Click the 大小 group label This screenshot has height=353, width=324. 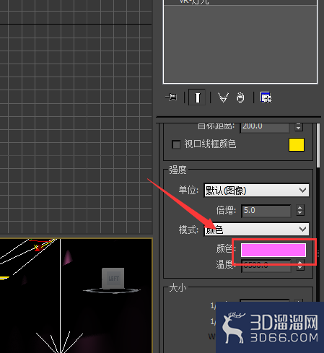click(x=178, y=288)
